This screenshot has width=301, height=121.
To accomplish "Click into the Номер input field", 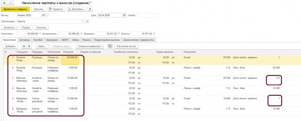I will (147, 15).
